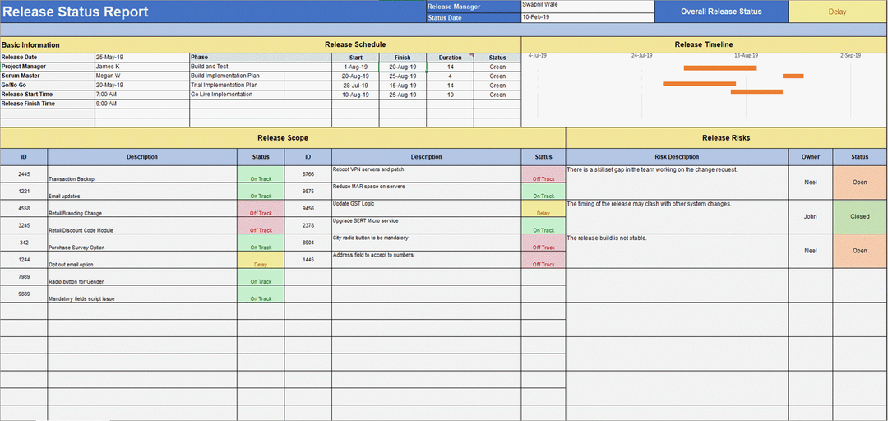Click the Release Start Time 7:00 AM cell

coord(141,95)
